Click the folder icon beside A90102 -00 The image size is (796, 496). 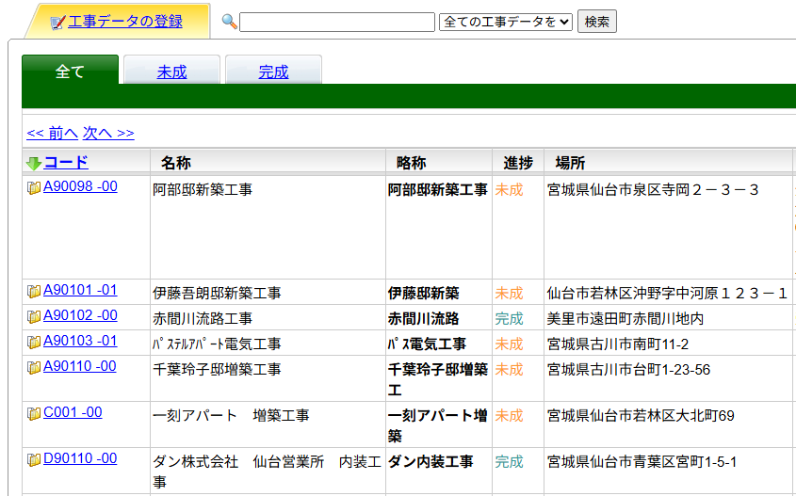(x=34, y=317)
